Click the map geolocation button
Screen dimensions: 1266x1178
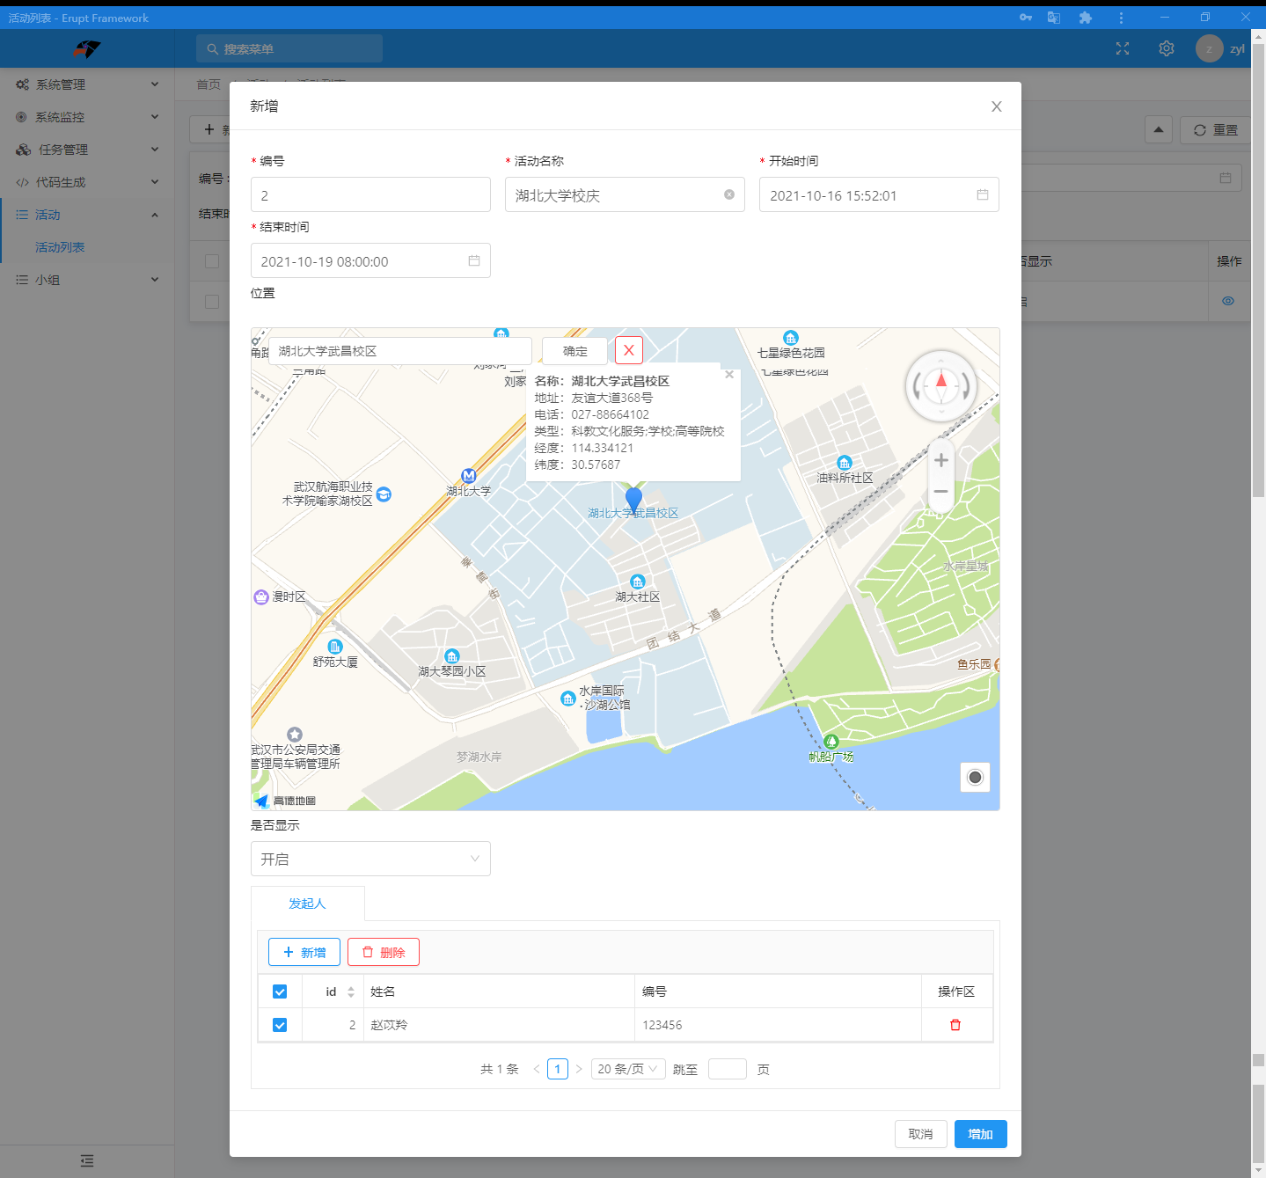coord(975,777)
